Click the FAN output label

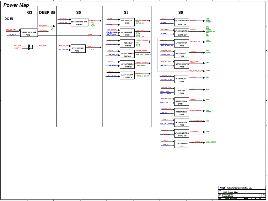point(208,77)
